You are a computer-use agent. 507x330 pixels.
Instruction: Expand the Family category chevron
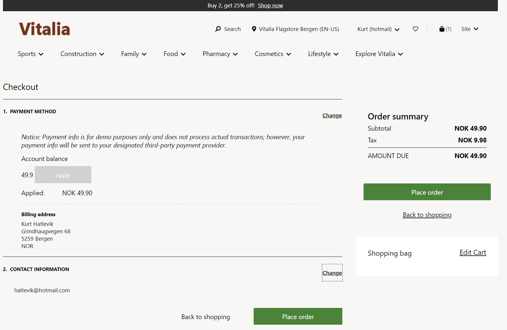tap(144, 54)
